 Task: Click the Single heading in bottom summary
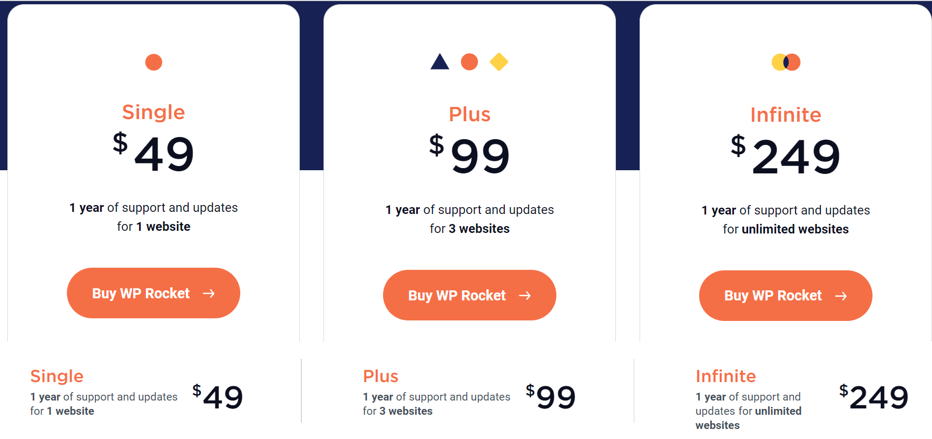[57, 376]
